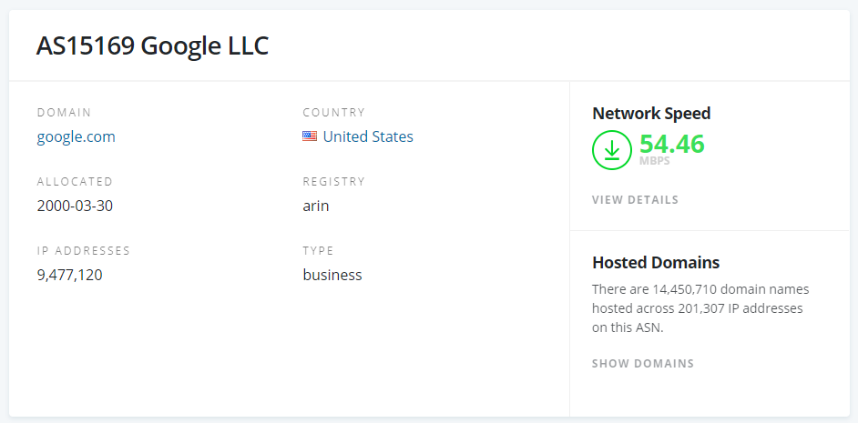Click the AS15169 Google LLC heading
The height and width of the screenshot is (423, 858).
click(152, 46)
